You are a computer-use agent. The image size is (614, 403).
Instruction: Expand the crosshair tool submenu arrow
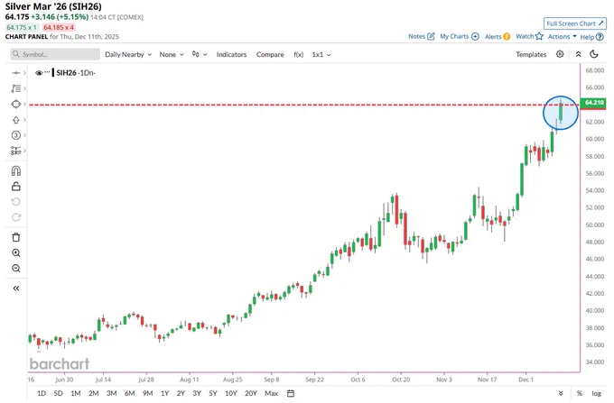click(24, 73)
